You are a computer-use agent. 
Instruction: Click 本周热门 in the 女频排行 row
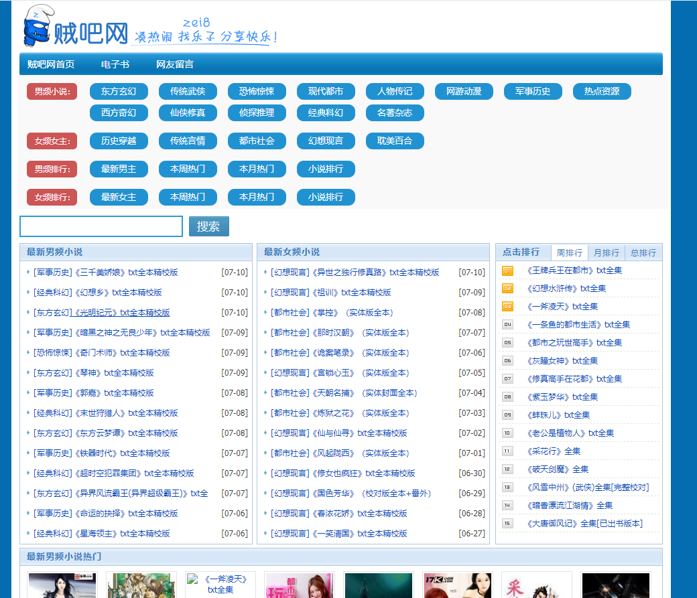(188, 198)
